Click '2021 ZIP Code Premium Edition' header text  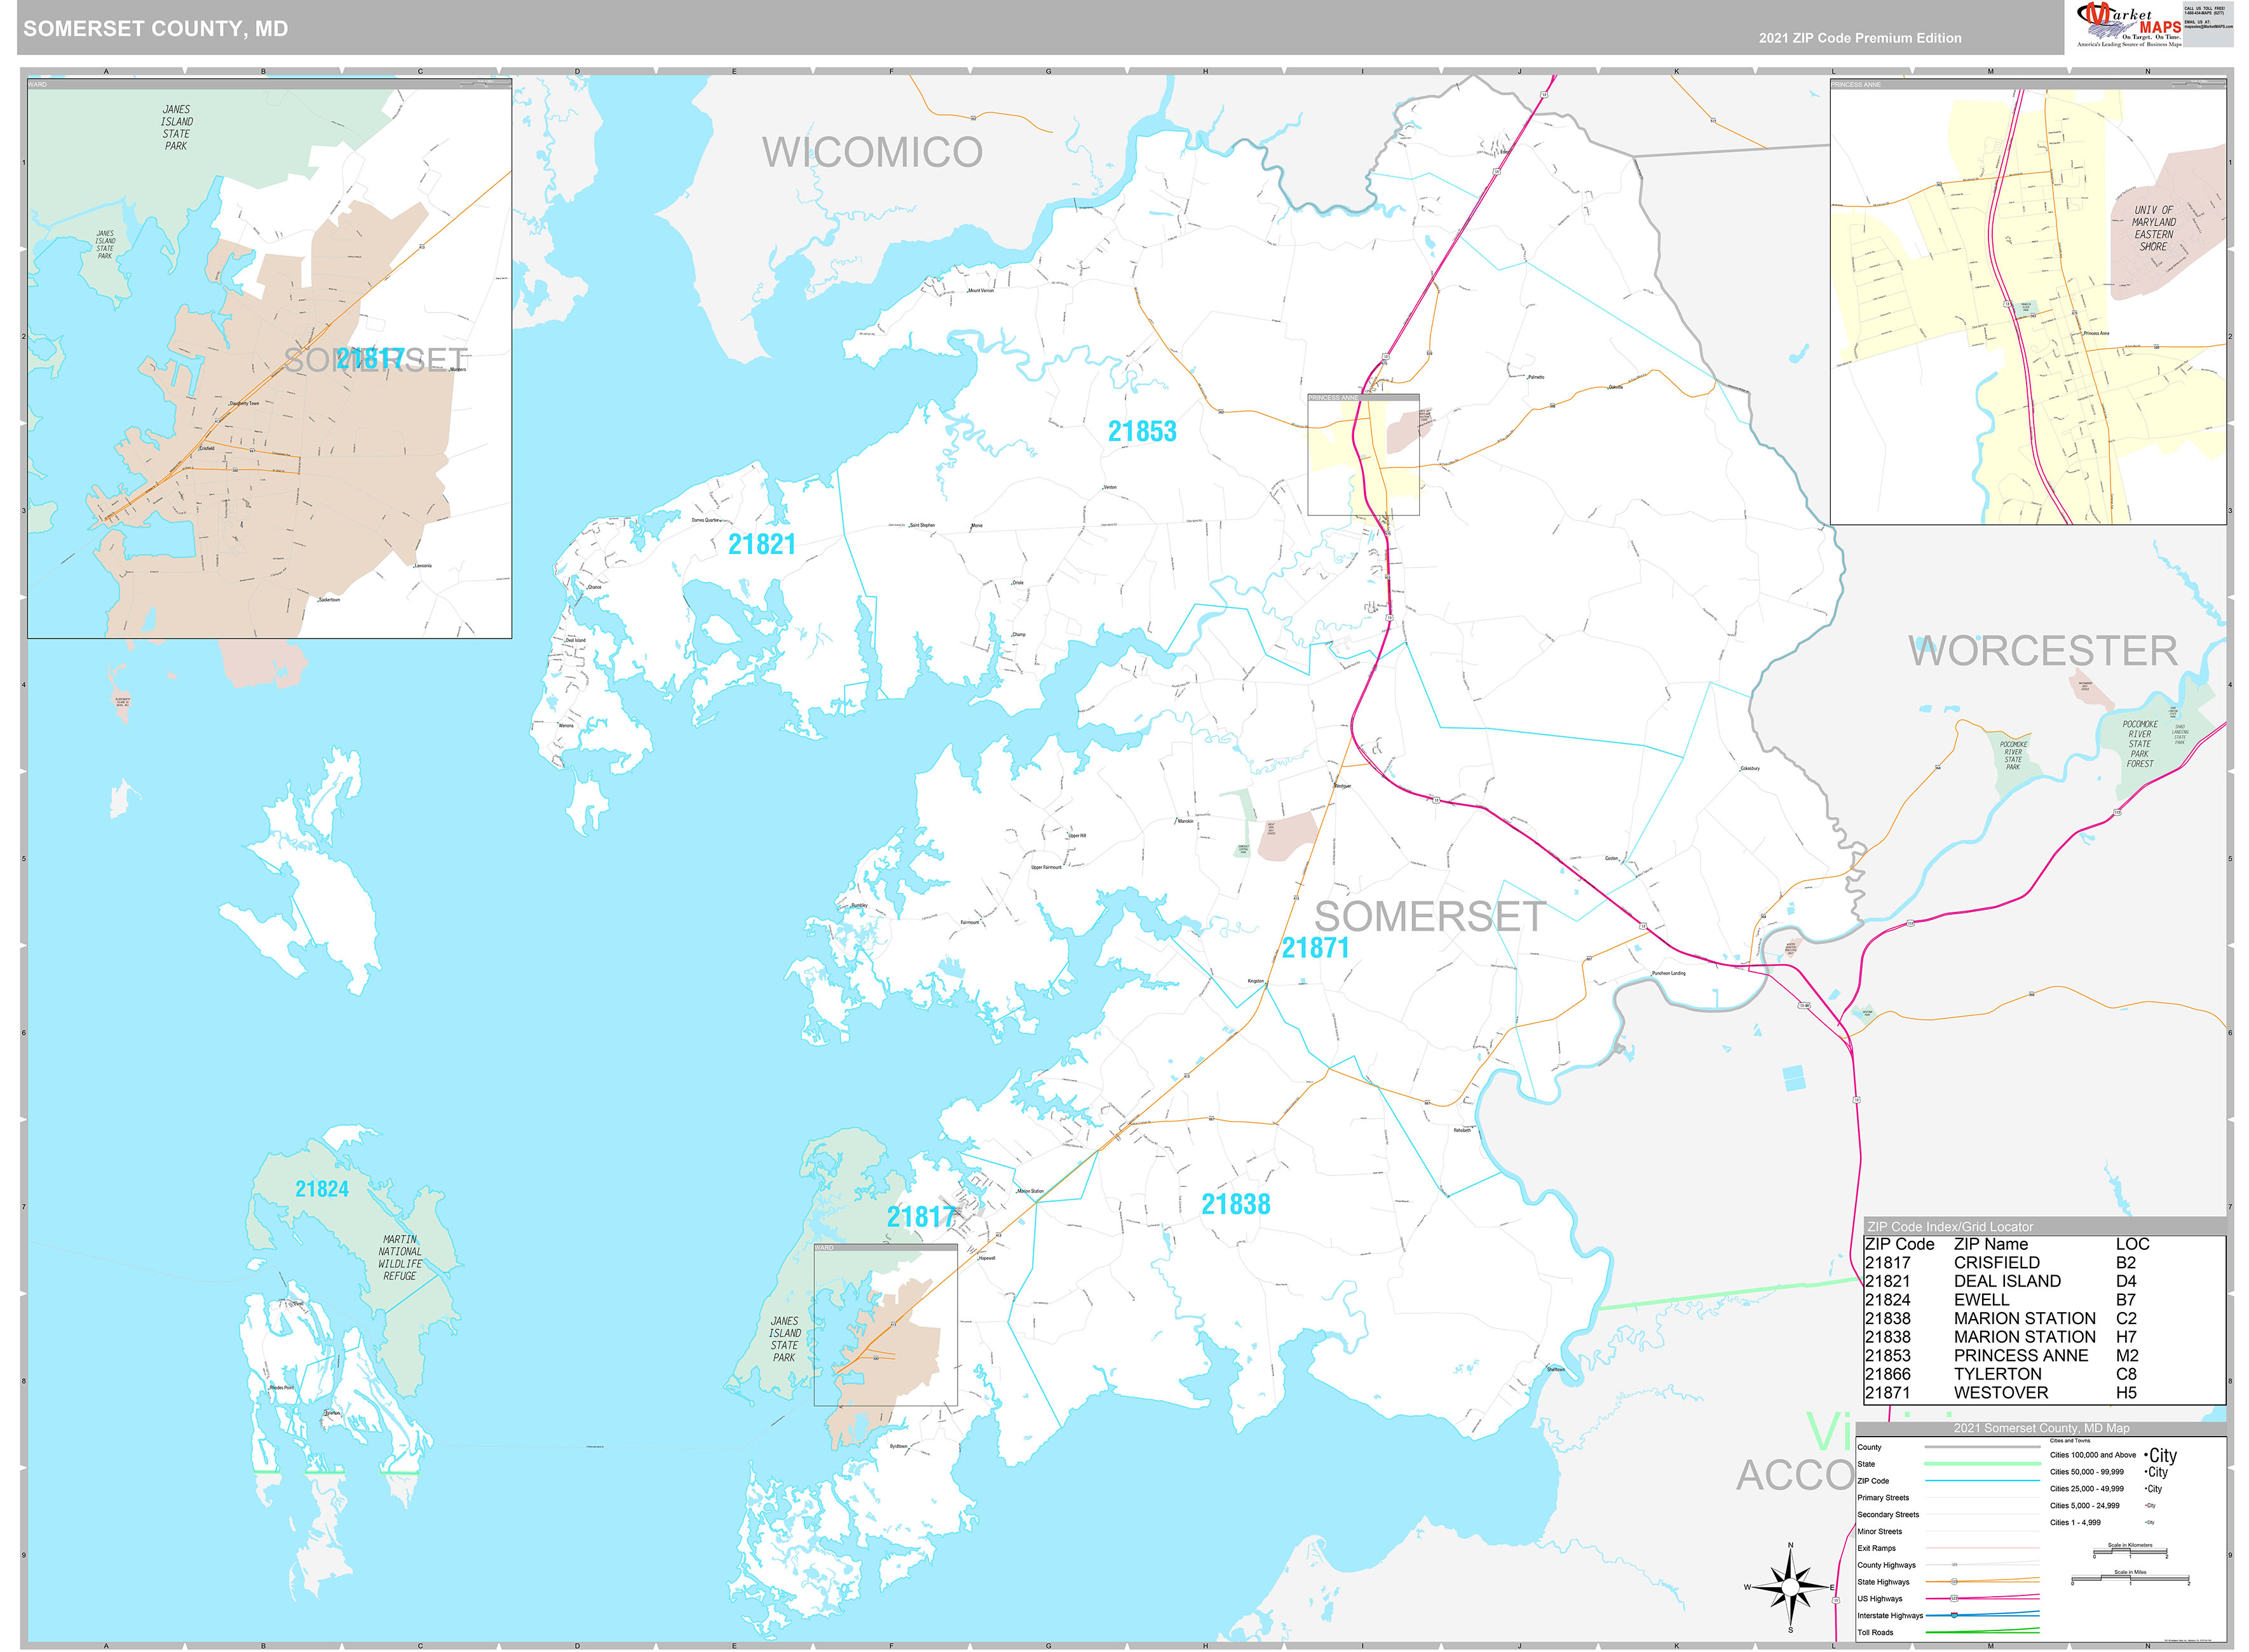1860,38
